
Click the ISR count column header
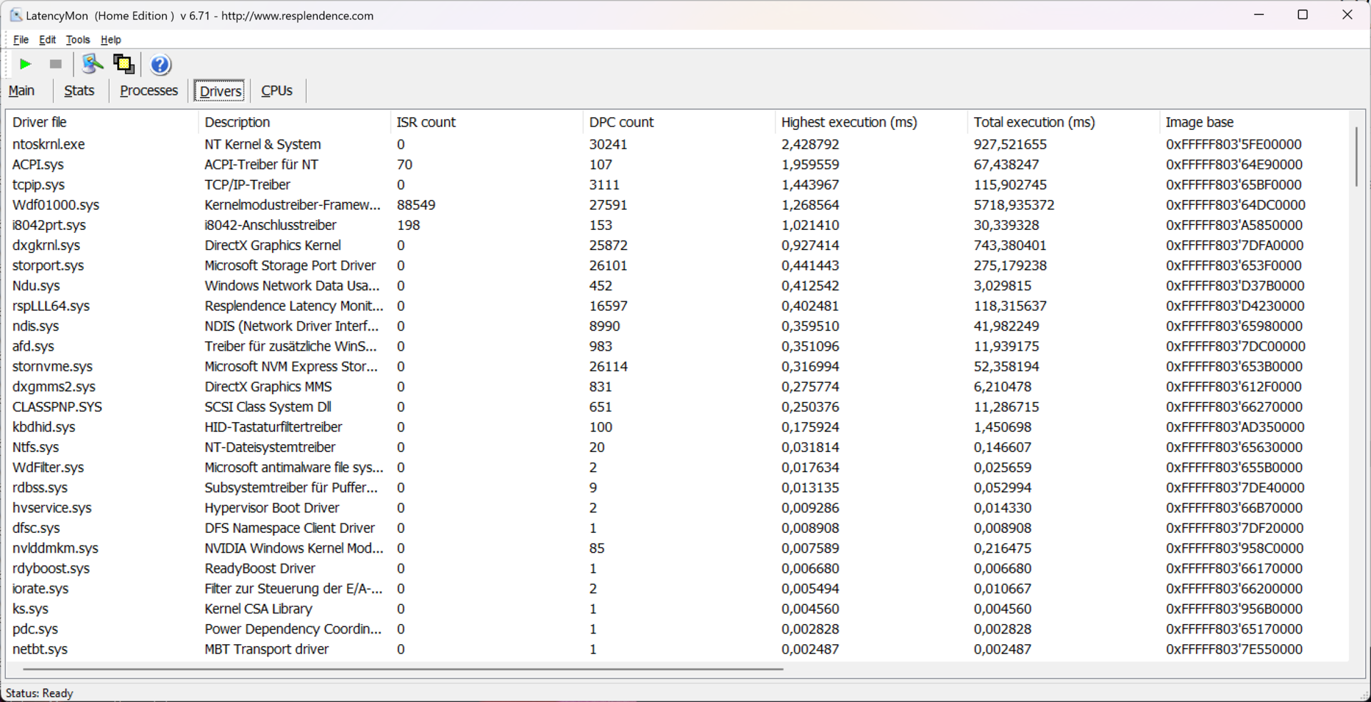coord(426,122)
